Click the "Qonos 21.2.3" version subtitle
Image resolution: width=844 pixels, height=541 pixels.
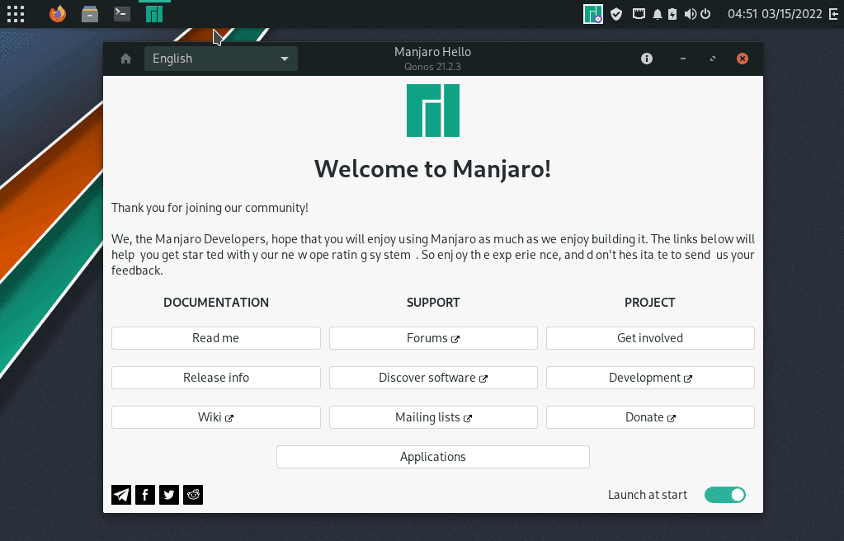(x=433, y=67)
